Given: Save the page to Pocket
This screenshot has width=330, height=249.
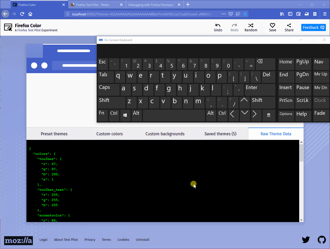Looking at the screenshot, I should point(231,14).
